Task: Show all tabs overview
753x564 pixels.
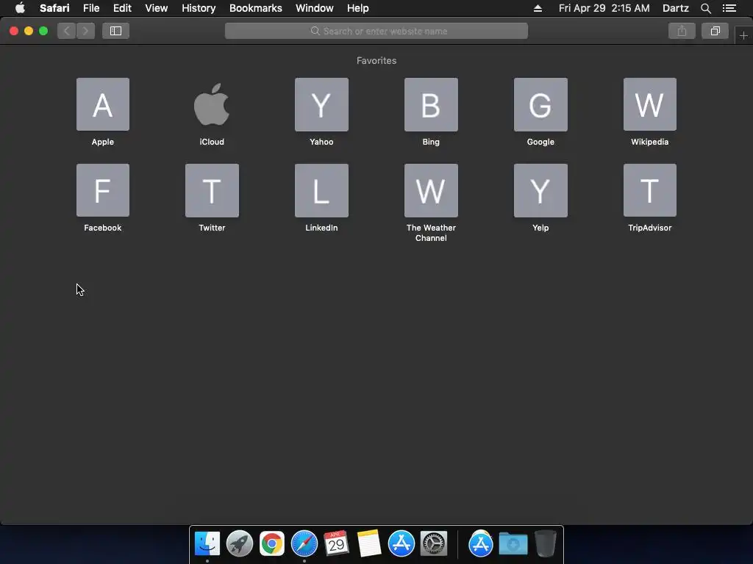Action: click(715, 31)
